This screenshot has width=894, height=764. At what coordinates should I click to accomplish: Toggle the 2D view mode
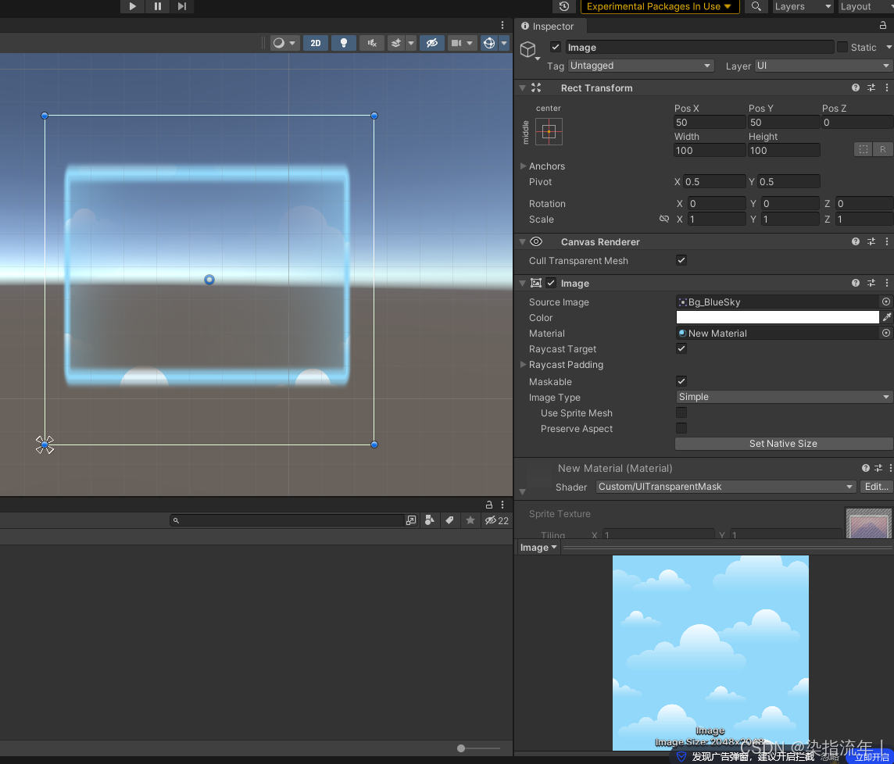click(x=315, y=43)
